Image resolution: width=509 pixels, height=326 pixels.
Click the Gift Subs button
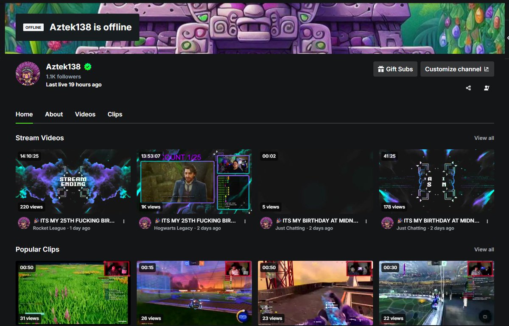[395, 69]
